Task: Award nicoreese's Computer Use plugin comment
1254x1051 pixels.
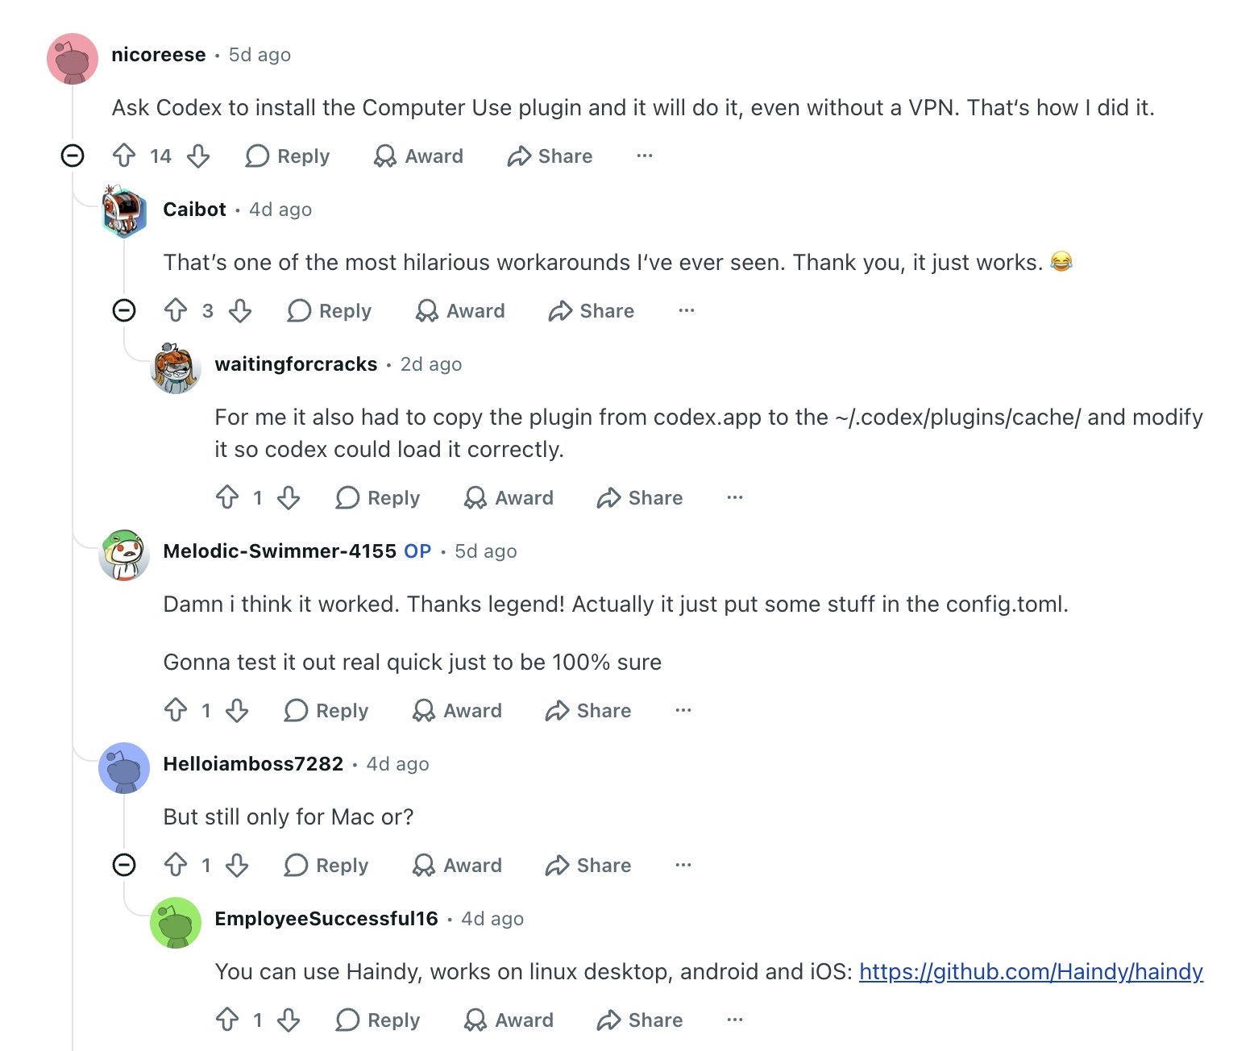Action: coord(419,156)
